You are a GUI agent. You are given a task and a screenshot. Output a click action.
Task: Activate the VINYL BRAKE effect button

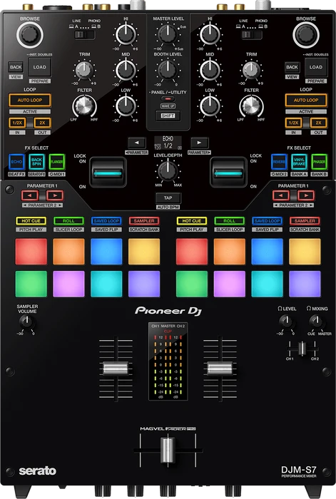pyautogui.click(x=299, y=162)
